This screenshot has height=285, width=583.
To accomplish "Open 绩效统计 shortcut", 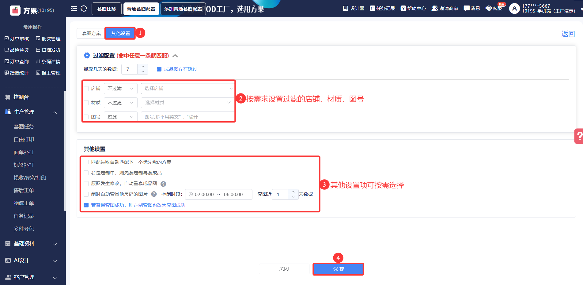I will (x=17, y=73).
